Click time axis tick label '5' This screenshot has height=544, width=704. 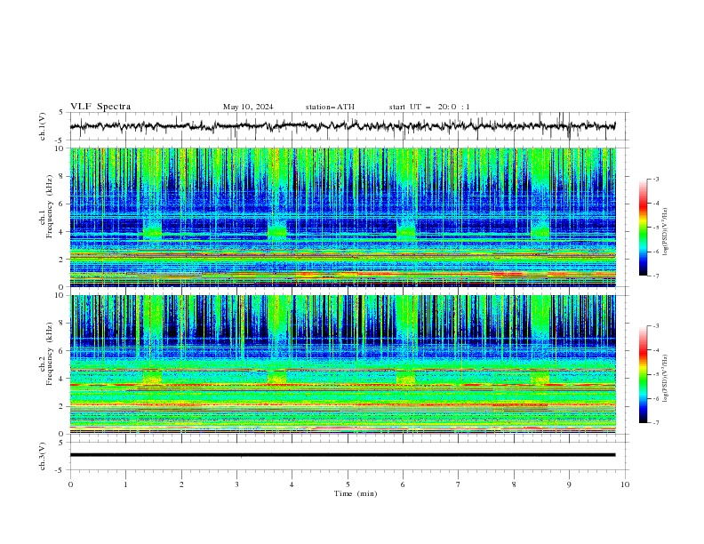pyautogui.click(x=348, y=484)
